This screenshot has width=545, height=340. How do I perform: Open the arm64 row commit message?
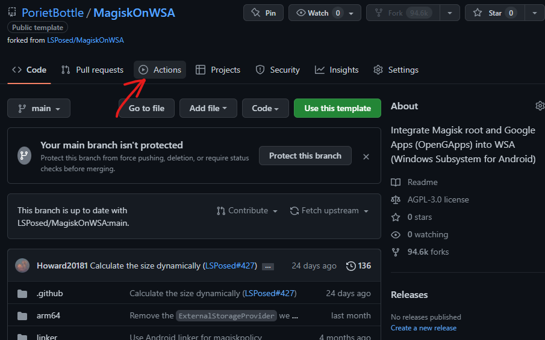[x=214, y=316]
